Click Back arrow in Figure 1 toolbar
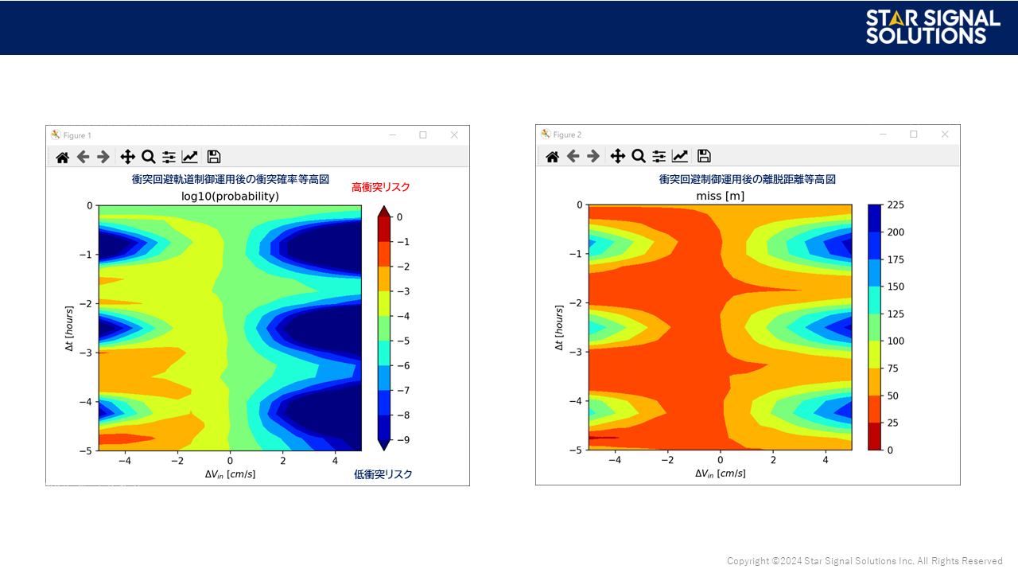 (83, 157)
